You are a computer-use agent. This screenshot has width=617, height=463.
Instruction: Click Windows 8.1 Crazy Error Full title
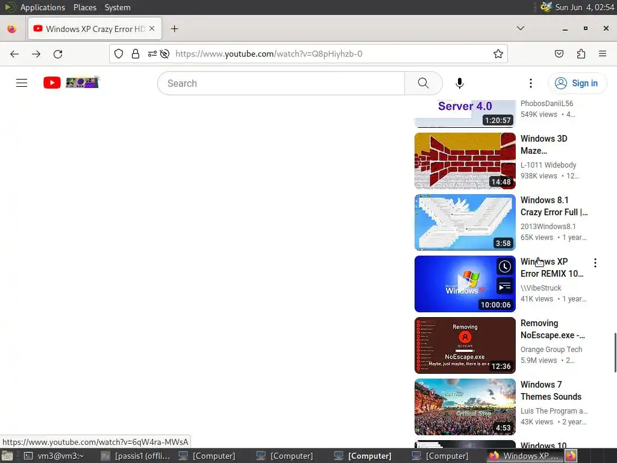[554, 206]
